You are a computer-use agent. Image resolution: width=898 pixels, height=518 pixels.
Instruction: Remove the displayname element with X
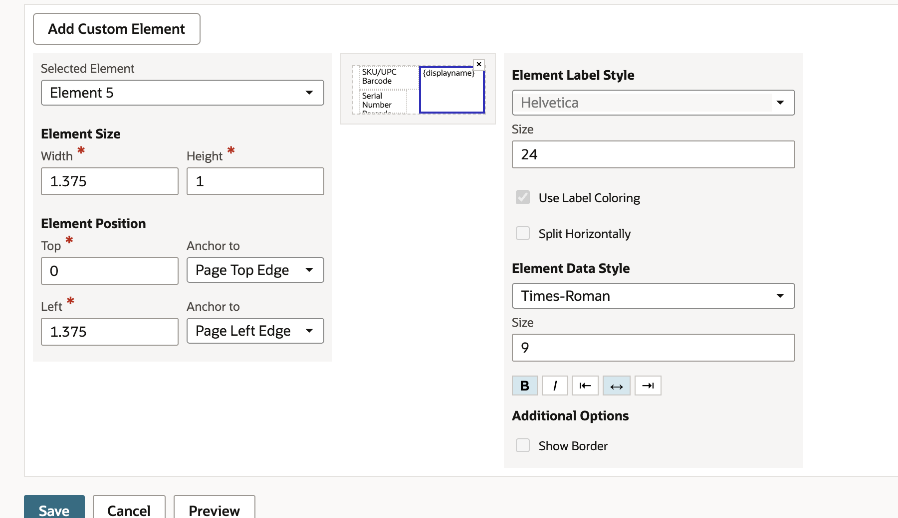479,64
